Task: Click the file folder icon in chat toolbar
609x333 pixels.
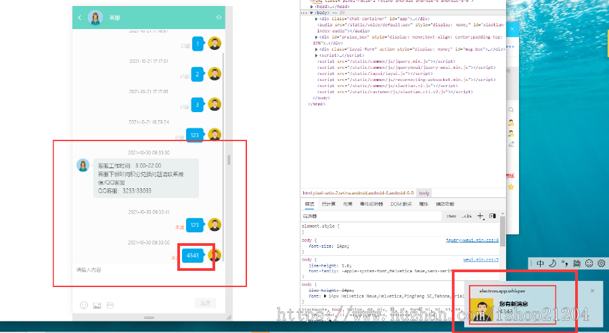Action: (x=110, y=305)
